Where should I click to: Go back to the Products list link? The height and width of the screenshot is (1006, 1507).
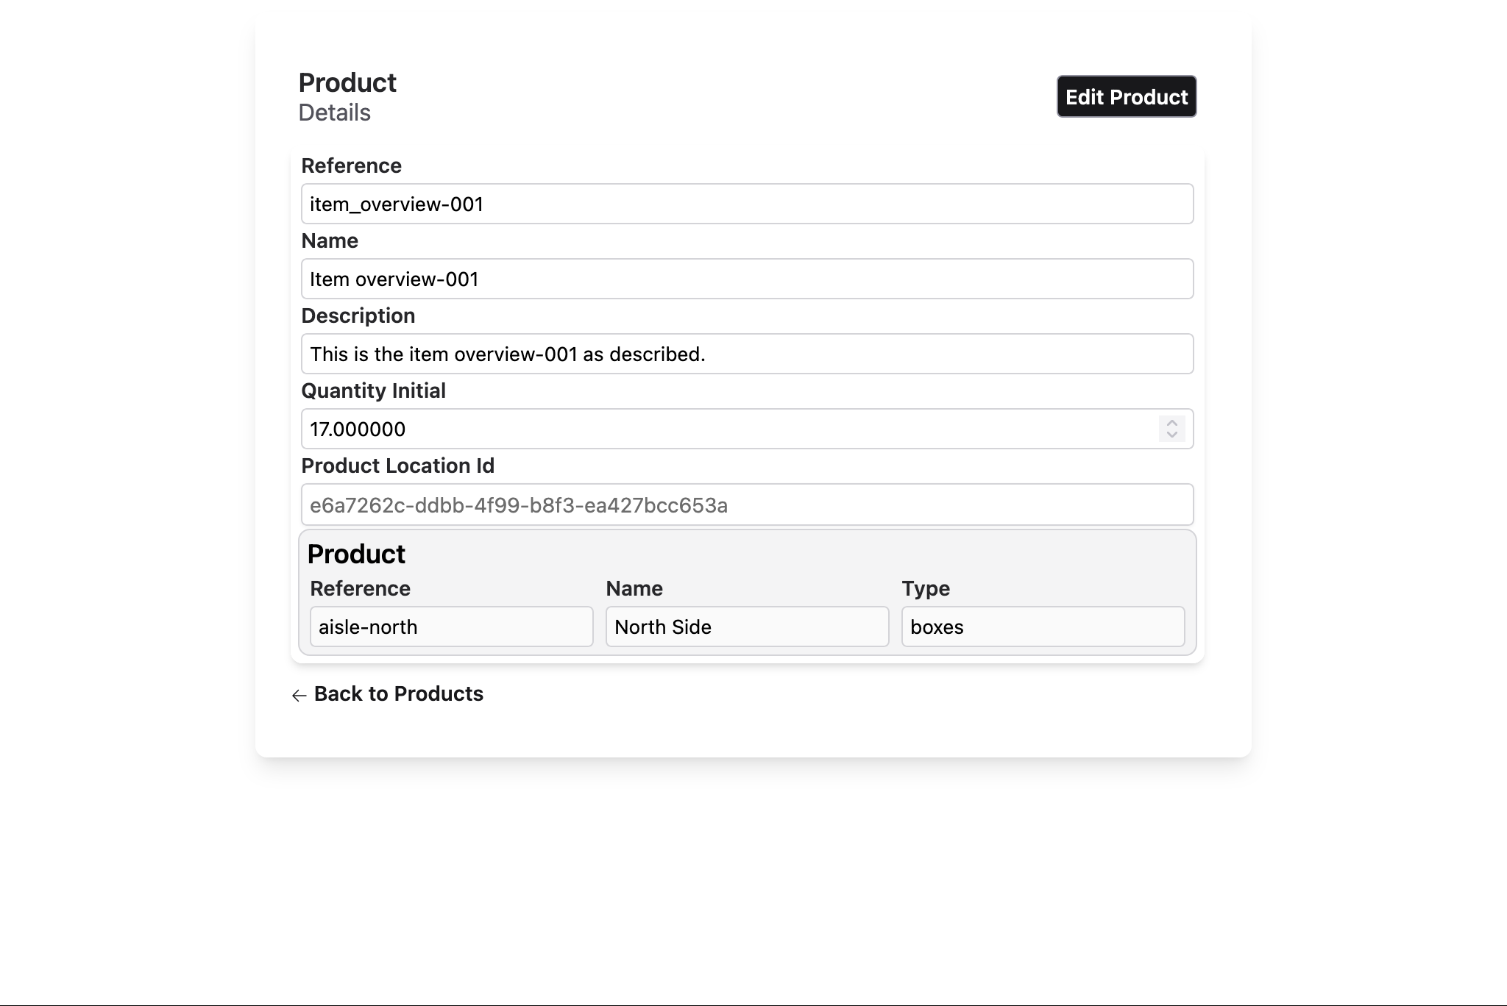(x=398, y=694)
